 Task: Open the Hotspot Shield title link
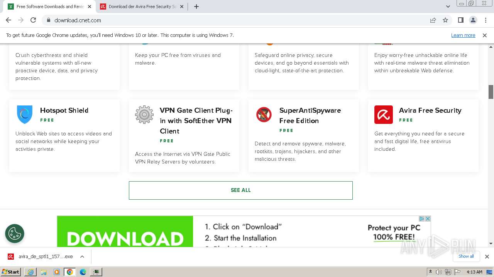coord(64,110)
